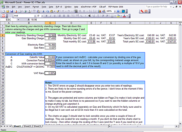Open the PDF Master 2006 menu
182x132 pixels.
tap(116, 7)
